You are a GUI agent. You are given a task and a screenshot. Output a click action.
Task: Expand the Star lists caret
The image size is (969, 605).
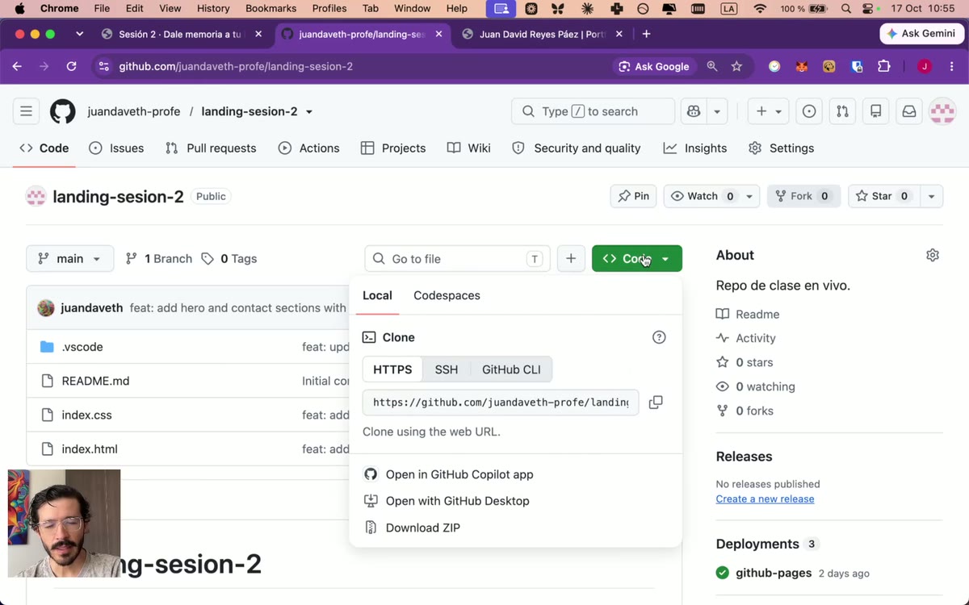click(931, 196)
